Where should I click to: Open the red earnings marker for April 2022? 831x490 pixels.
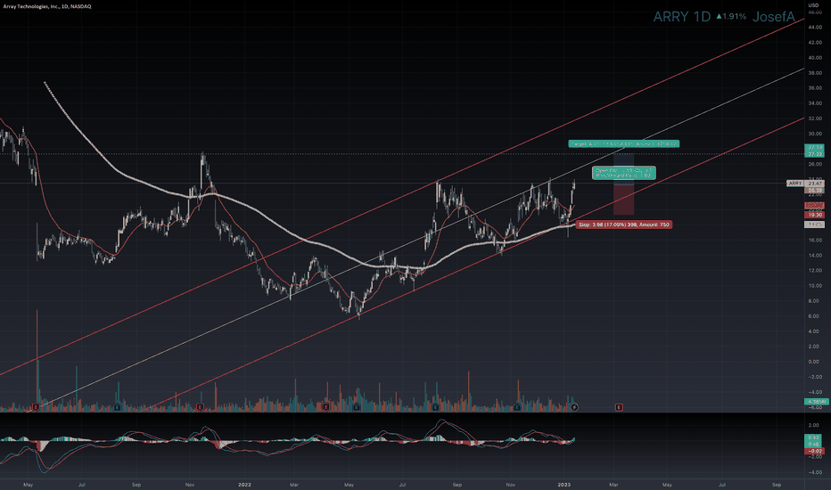[326, 407]
